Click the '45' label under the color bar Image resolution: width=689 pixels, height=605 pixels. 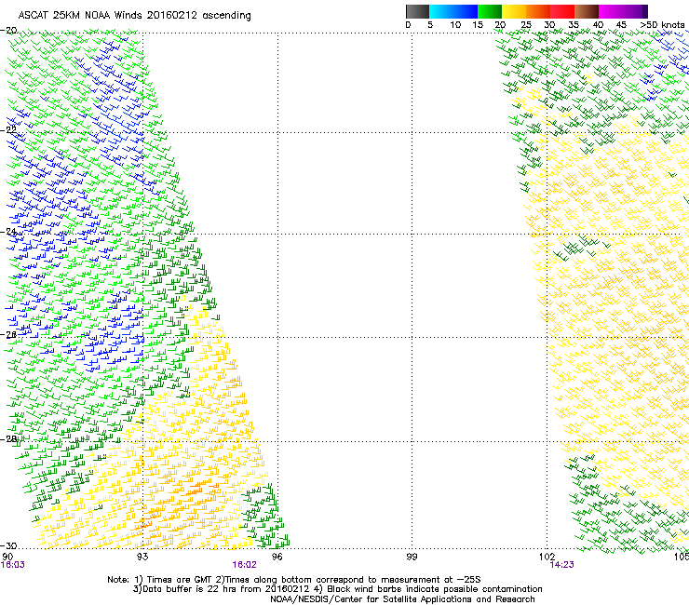click(x=621, y=25)
